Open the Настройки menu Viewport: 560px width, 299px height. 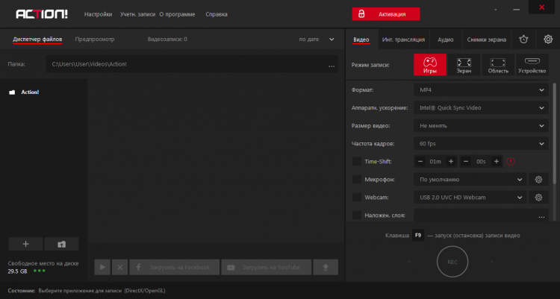(99, 14)
